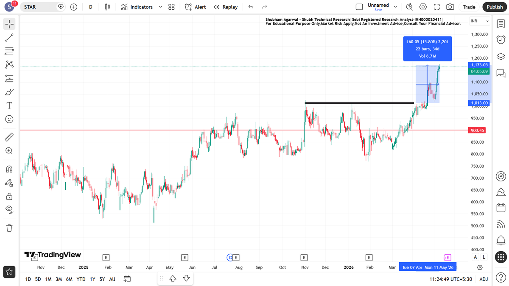
Task: Select the 5D date range
Action: click(38, 279)
